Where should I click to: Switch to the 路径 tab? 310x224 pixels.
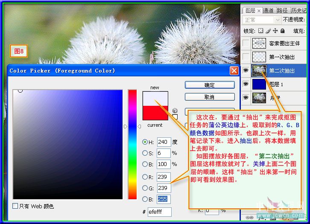coord(282,10)
